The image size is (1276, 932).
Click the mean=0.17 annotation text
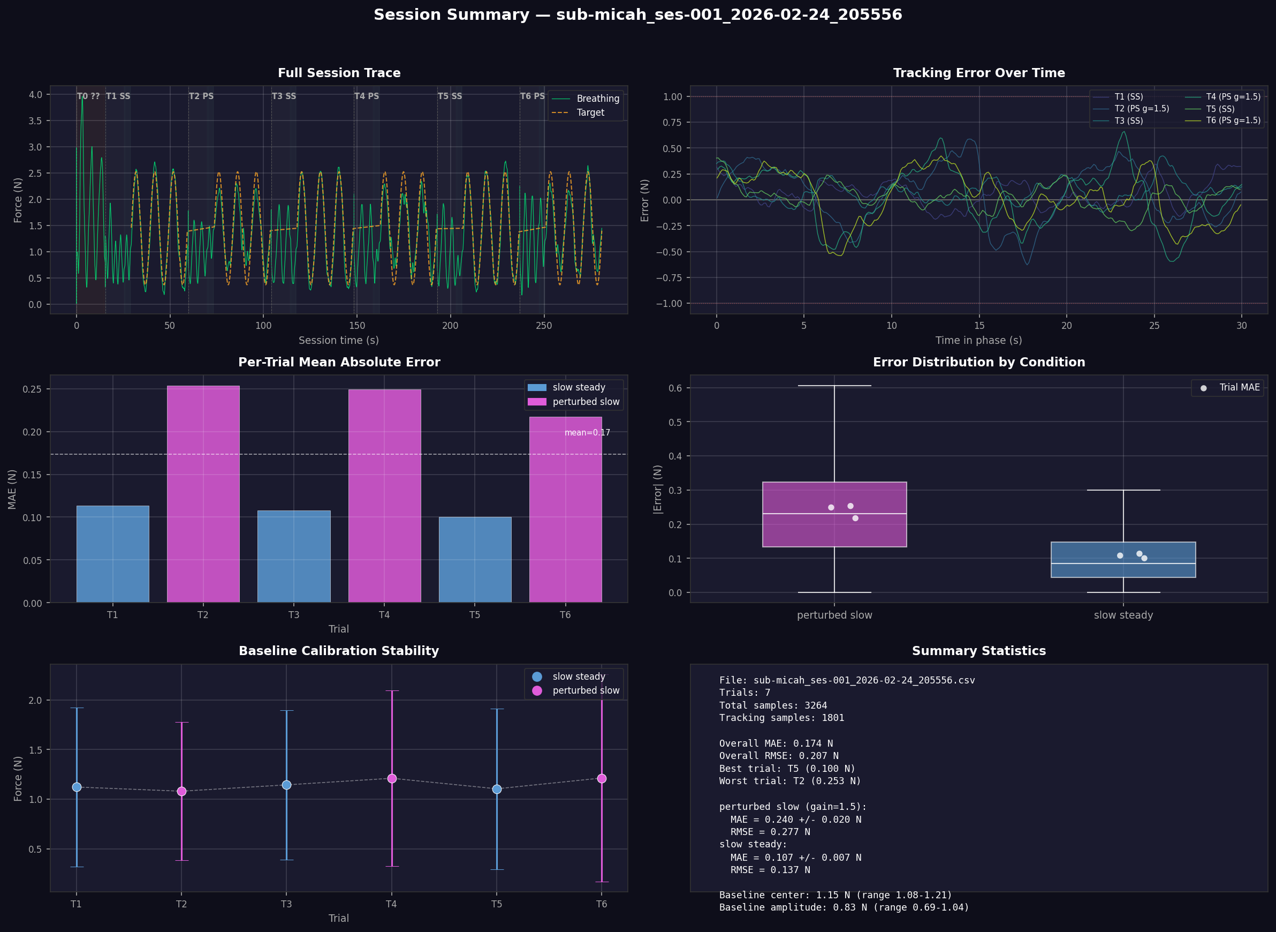click(x=587, y=433)
